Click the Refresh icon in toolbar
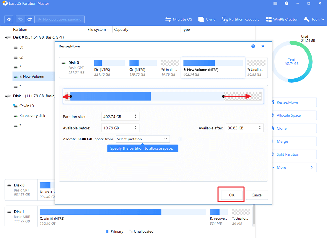The height and width of the screenshot is (238, 327). click(8, 20)
